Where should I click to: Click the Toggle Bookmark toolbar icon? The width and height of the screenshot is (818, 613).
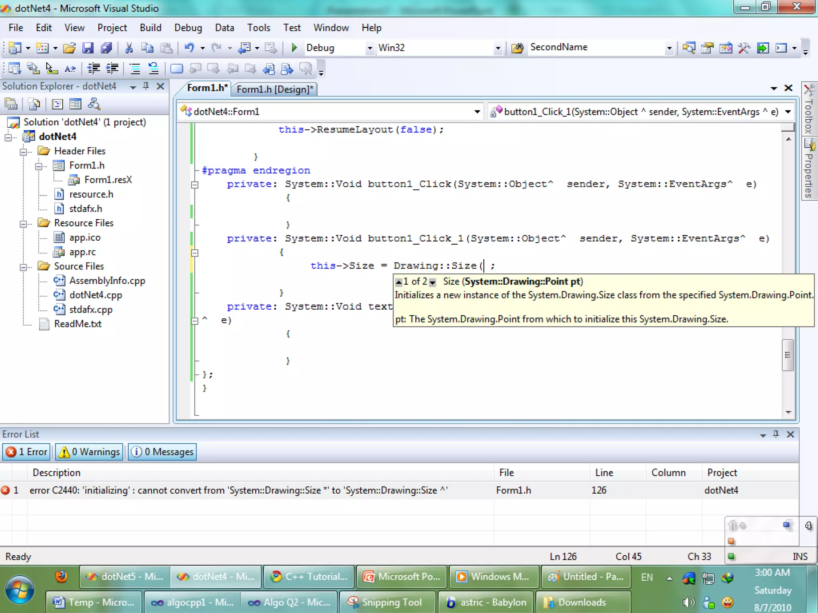click(x=176, y=69)
